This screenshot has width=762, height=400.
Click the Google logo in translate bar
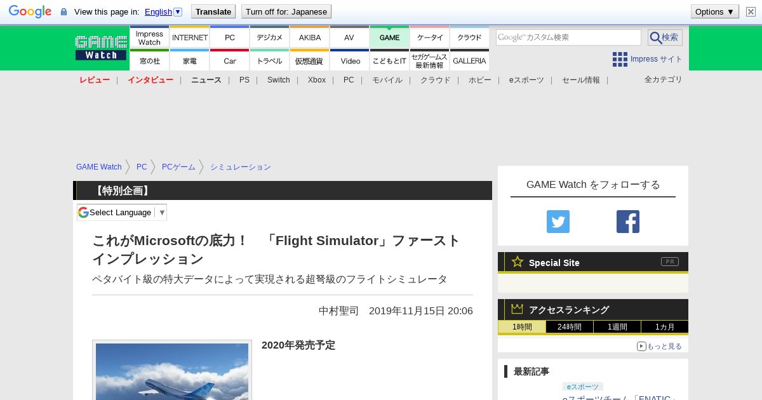(30, 11)
